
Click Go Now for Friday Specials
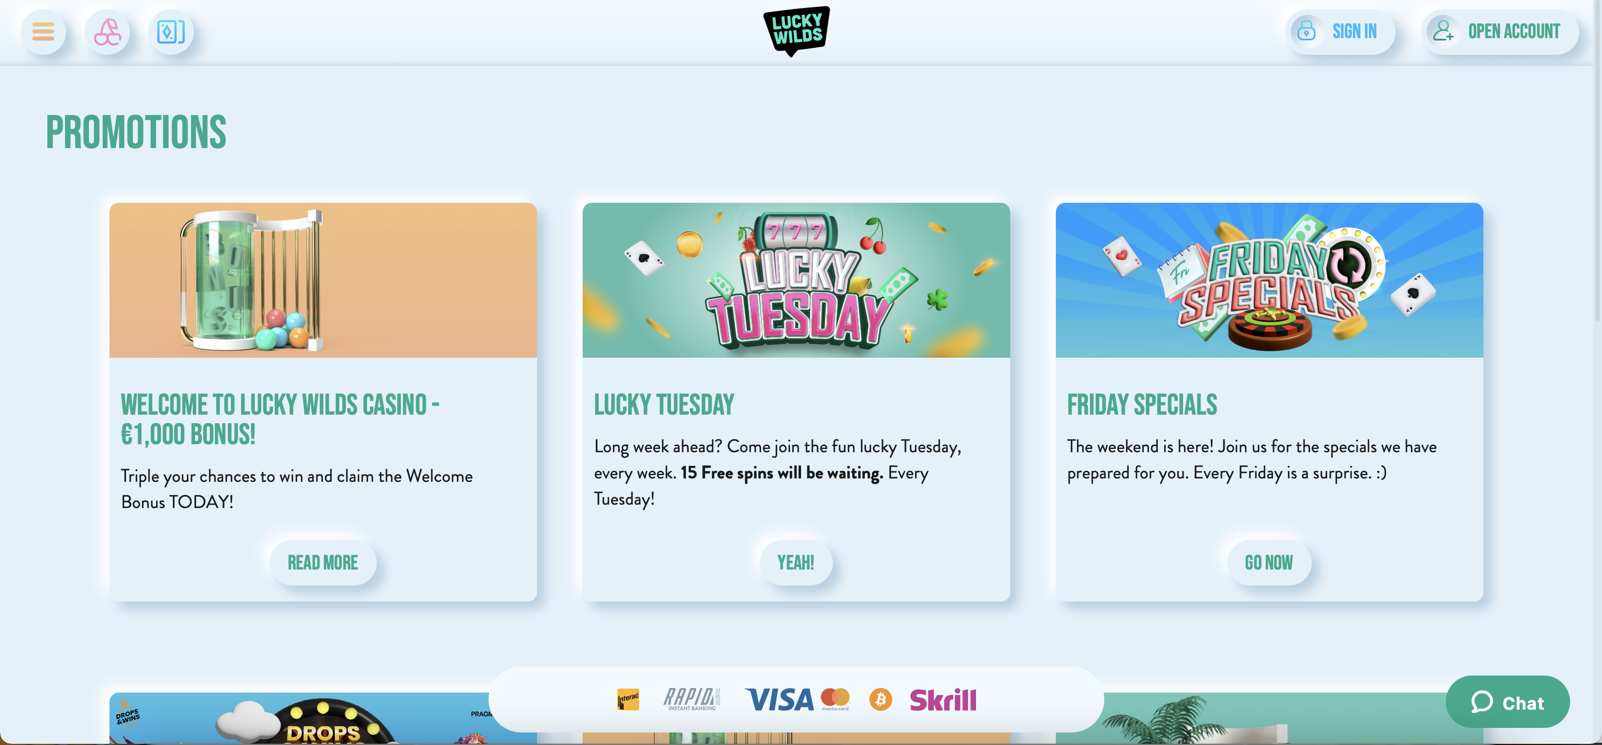pyautogui.click(x=1269, y=562)
